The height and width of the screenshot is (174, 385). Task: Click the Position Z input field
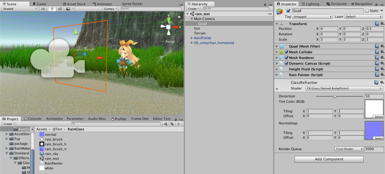coord(374,28)
